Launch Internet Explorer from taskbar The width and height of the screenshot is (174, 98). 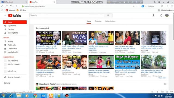(x=11, y=96)
